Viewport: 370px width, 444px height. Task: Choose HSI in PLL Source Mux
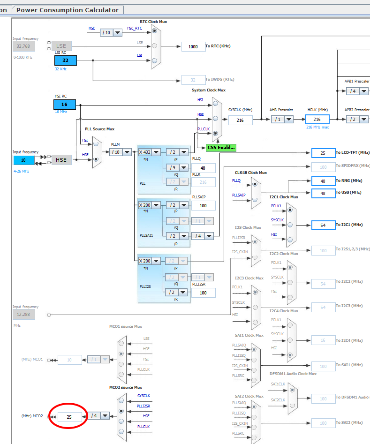[96, 144]
